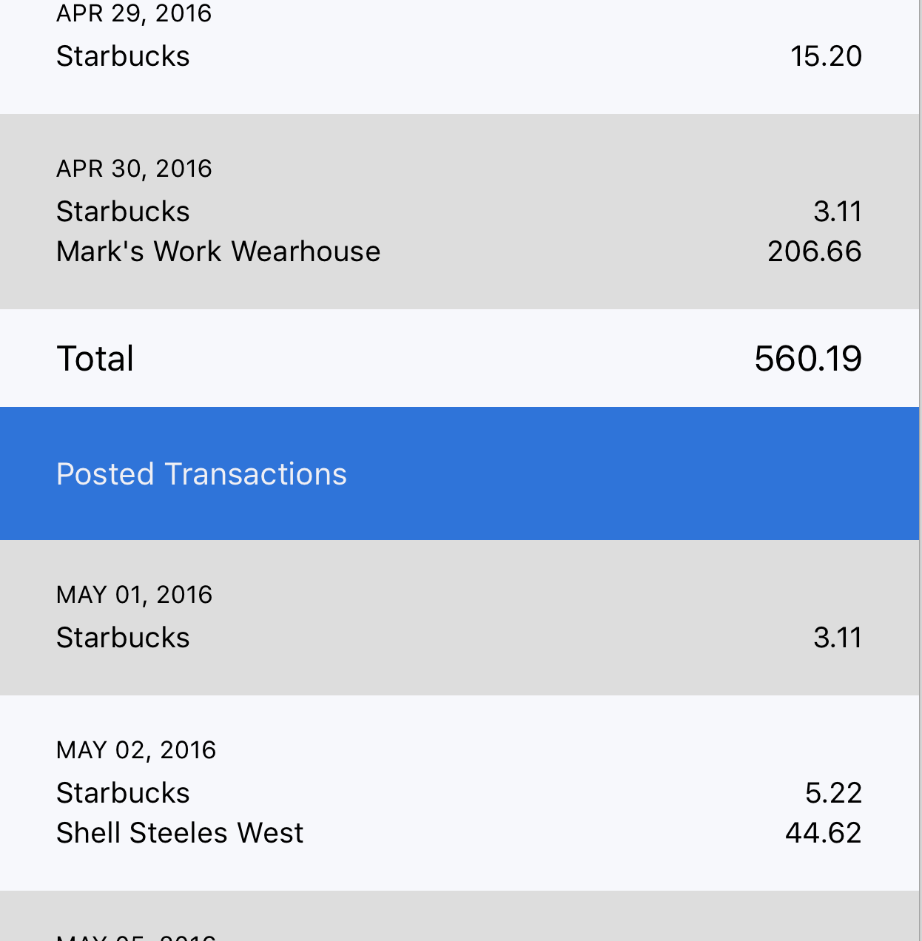Click the MAY 02, 2016 date label

[136, 750]
